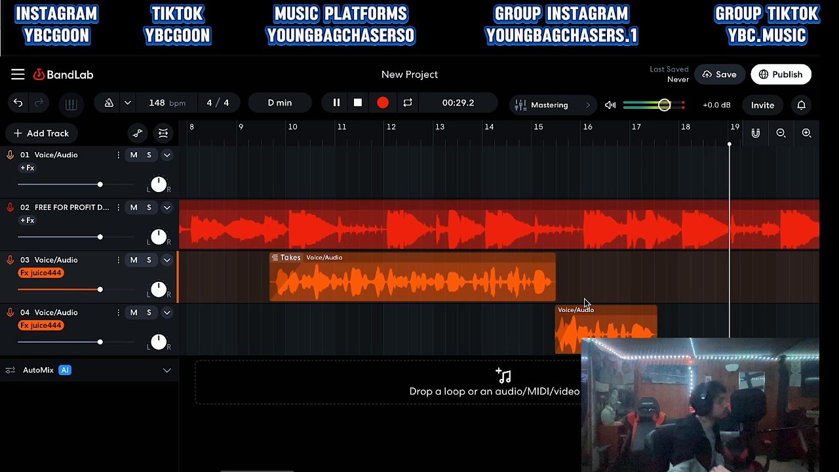Screen dimensions: 839x472
Task: Mute track 03 Voice/Audio
Action: [x=134, y=260]
